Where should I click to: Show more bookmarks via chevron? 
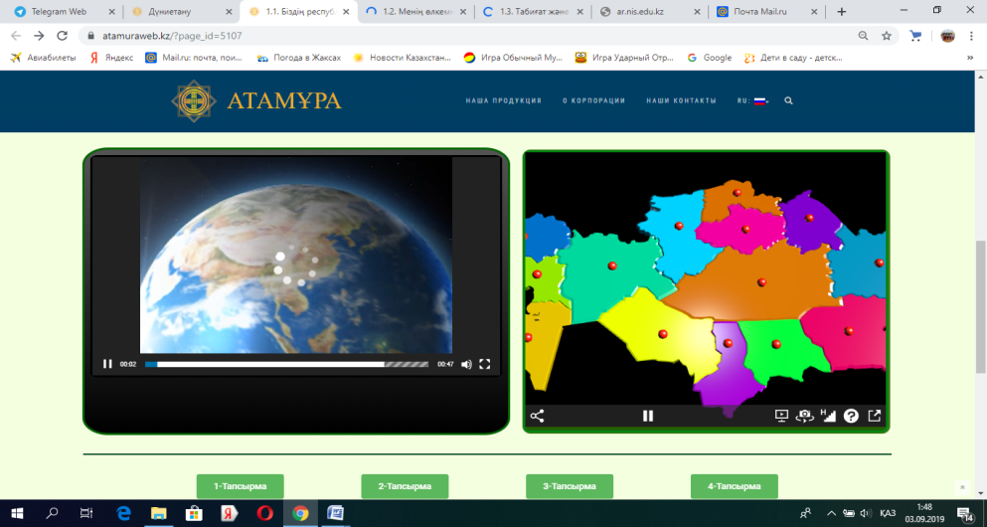point(970,58)
